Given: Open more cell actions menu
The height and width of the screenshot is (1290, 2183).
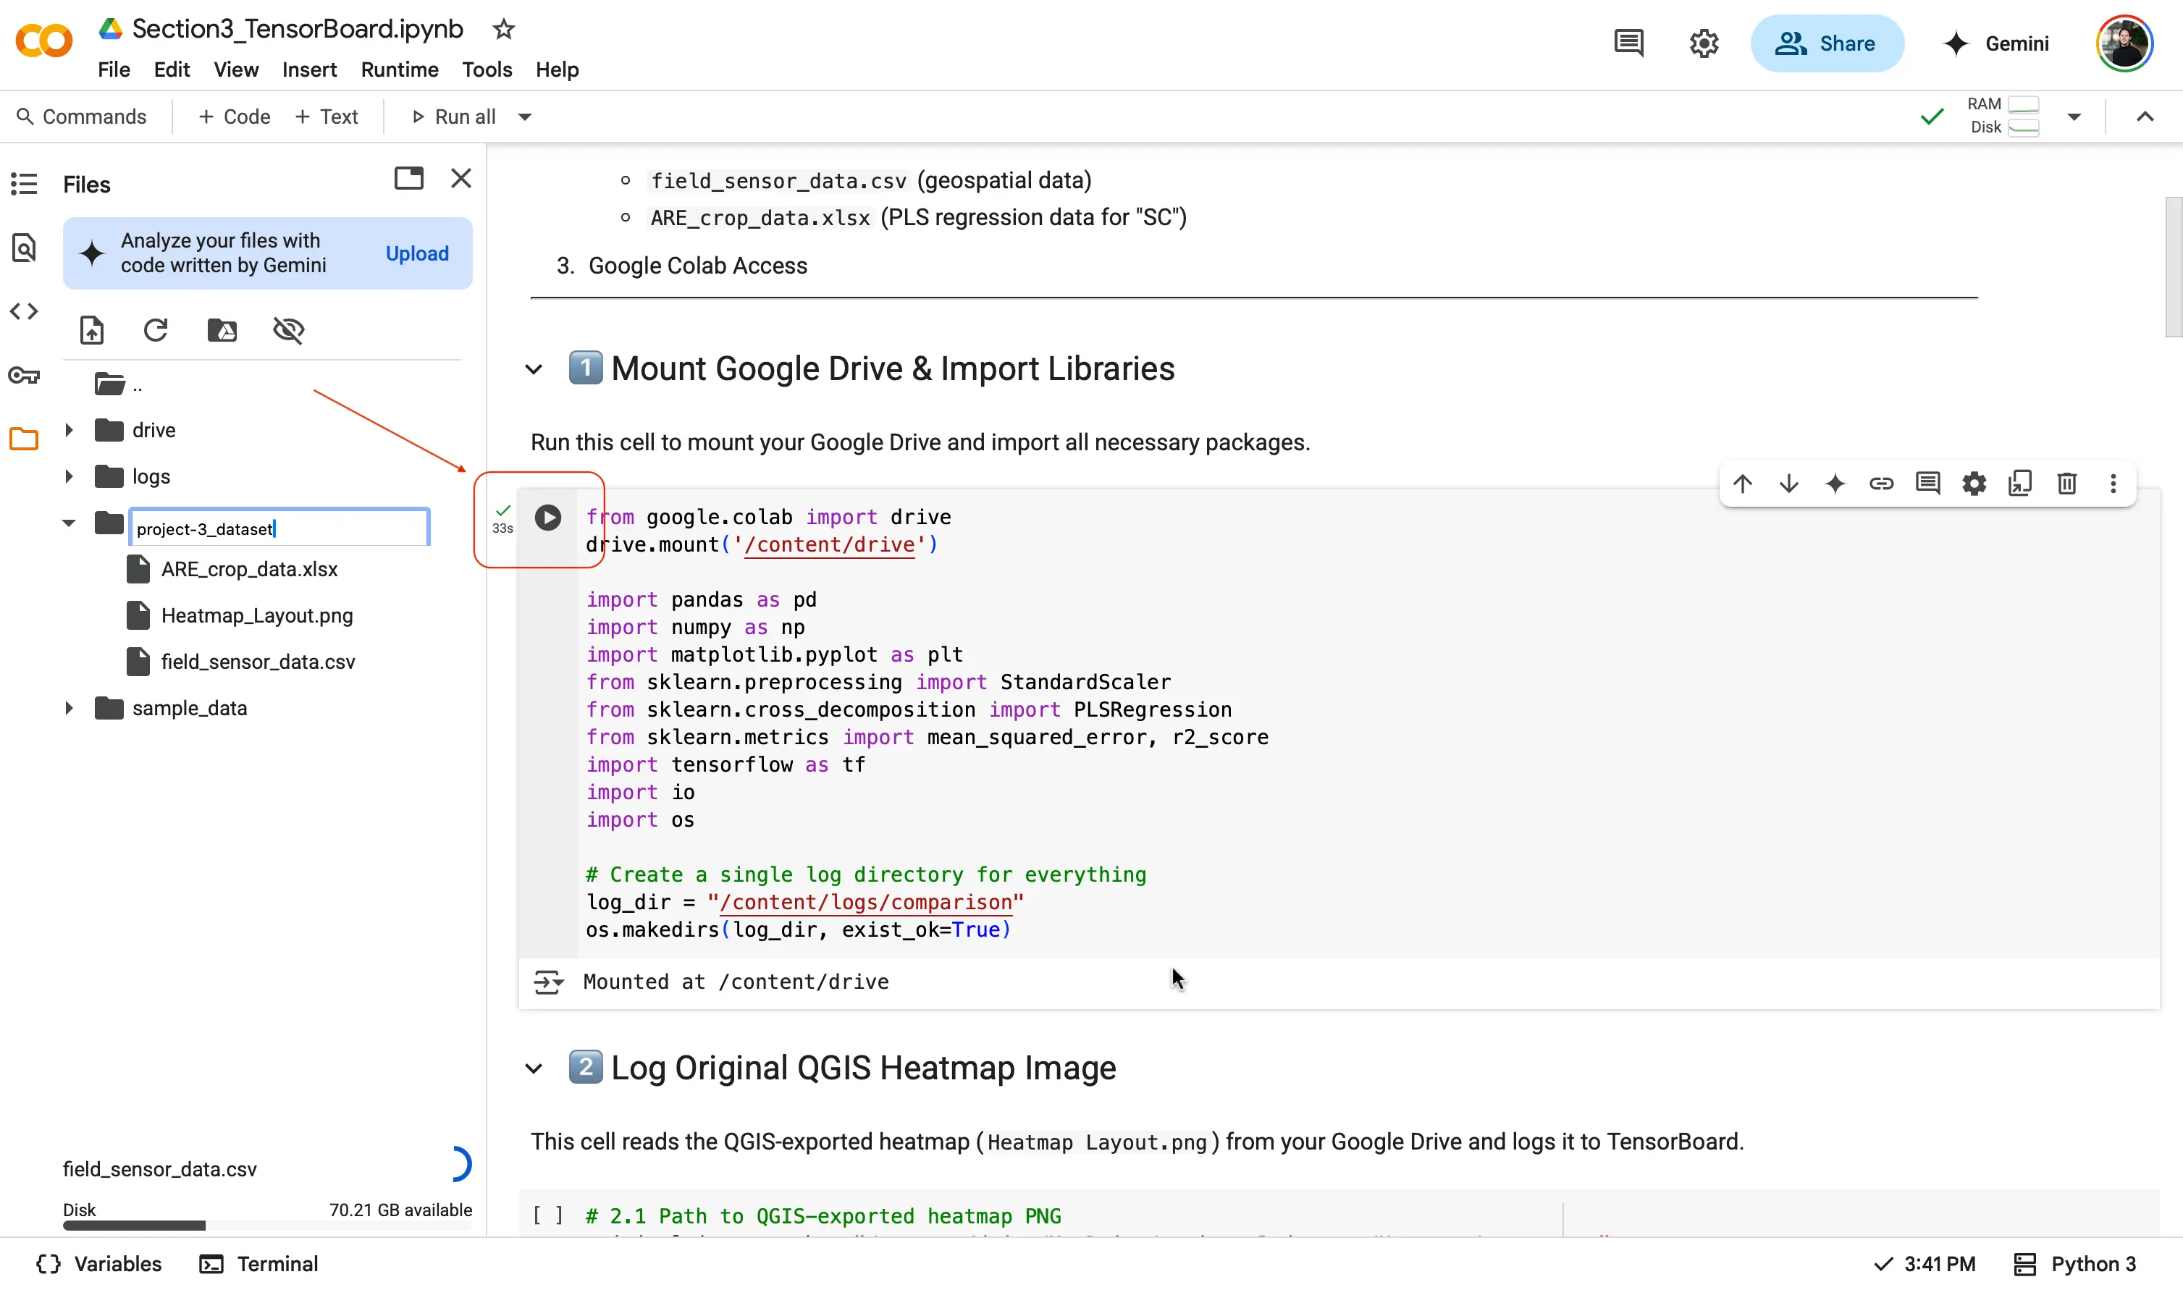Looking at the screenshot, I should point(2113,484).
